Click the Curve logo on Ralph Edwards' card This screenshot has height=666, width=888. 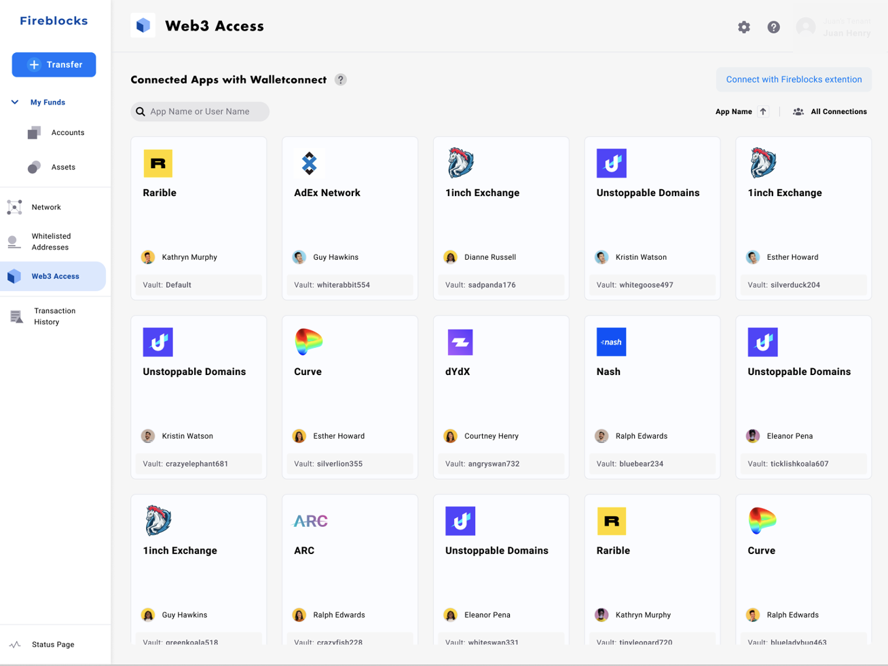click(762, 521)
